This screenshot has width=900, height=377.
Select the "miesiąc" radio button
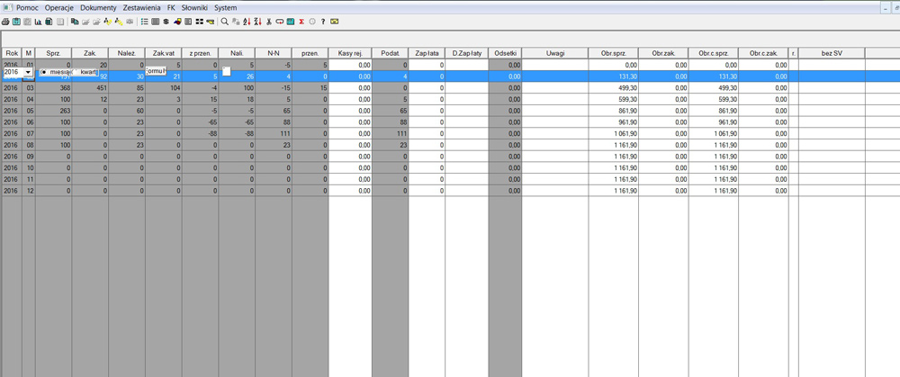pos(44,72)
